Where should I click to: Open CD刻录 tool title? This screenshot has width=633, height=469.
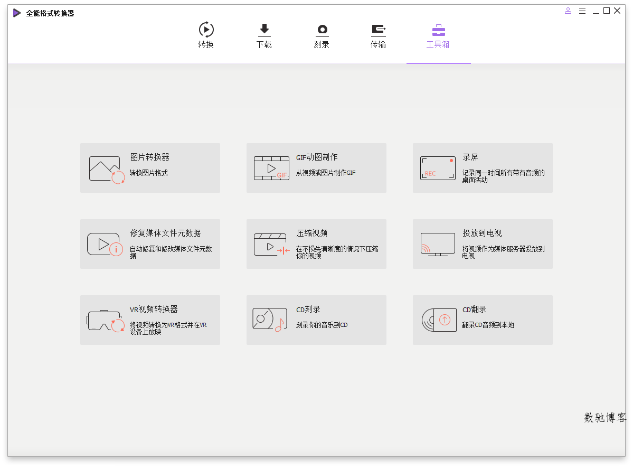pos(308,309)
